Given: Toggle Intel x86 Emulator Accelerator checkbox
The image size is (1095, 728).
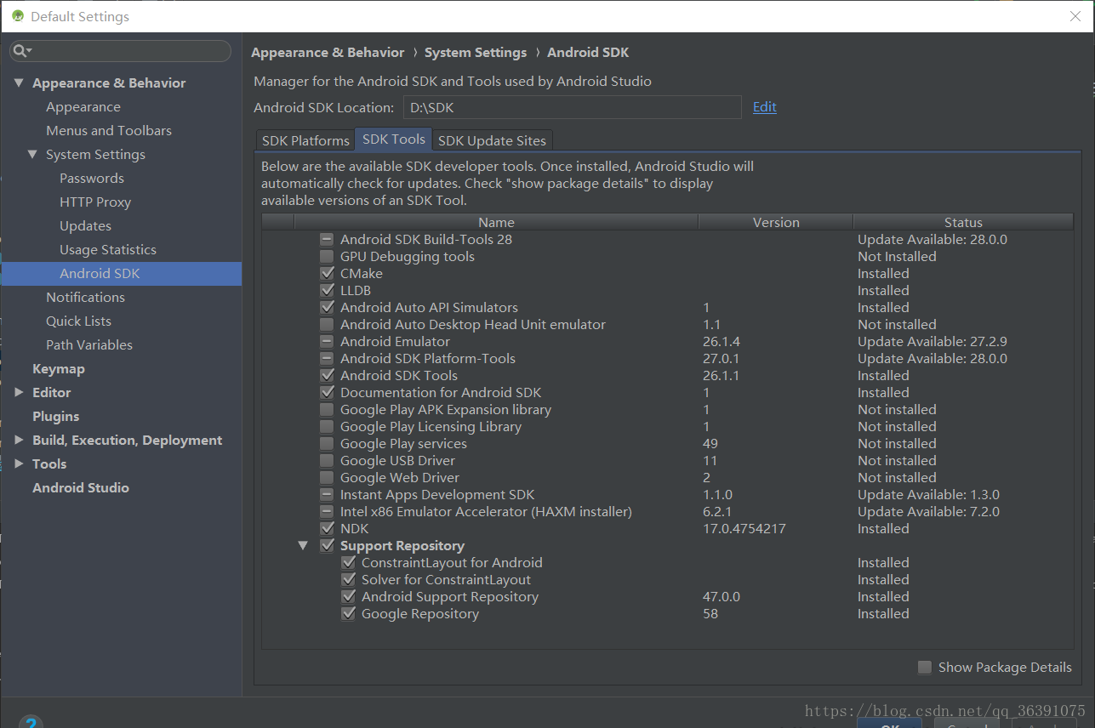Looking at the screenshot, I should coord(327,512).
